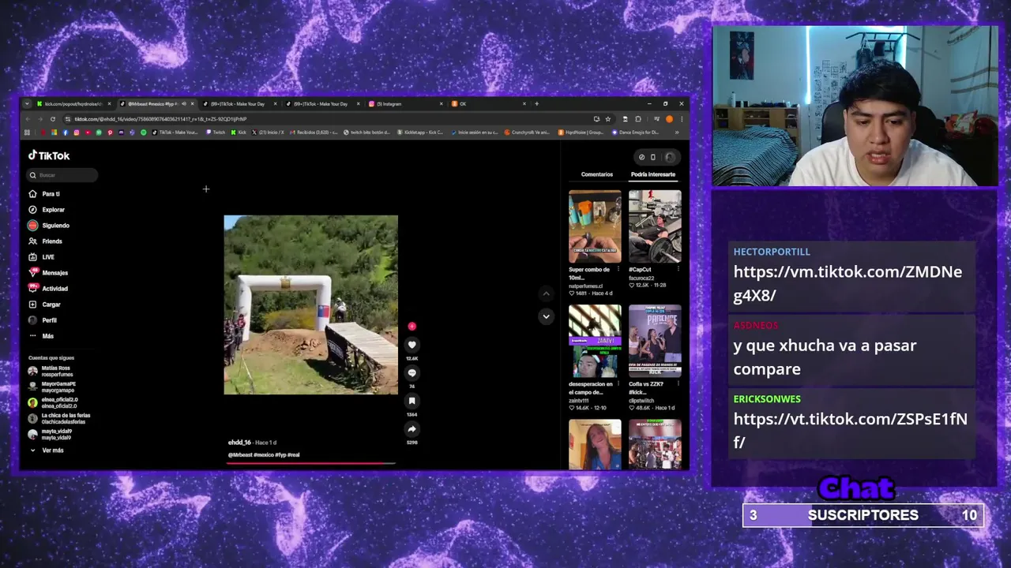Share video with arrow icon
This screenshot has width=1011, height=568.
[x=412, y=429]
